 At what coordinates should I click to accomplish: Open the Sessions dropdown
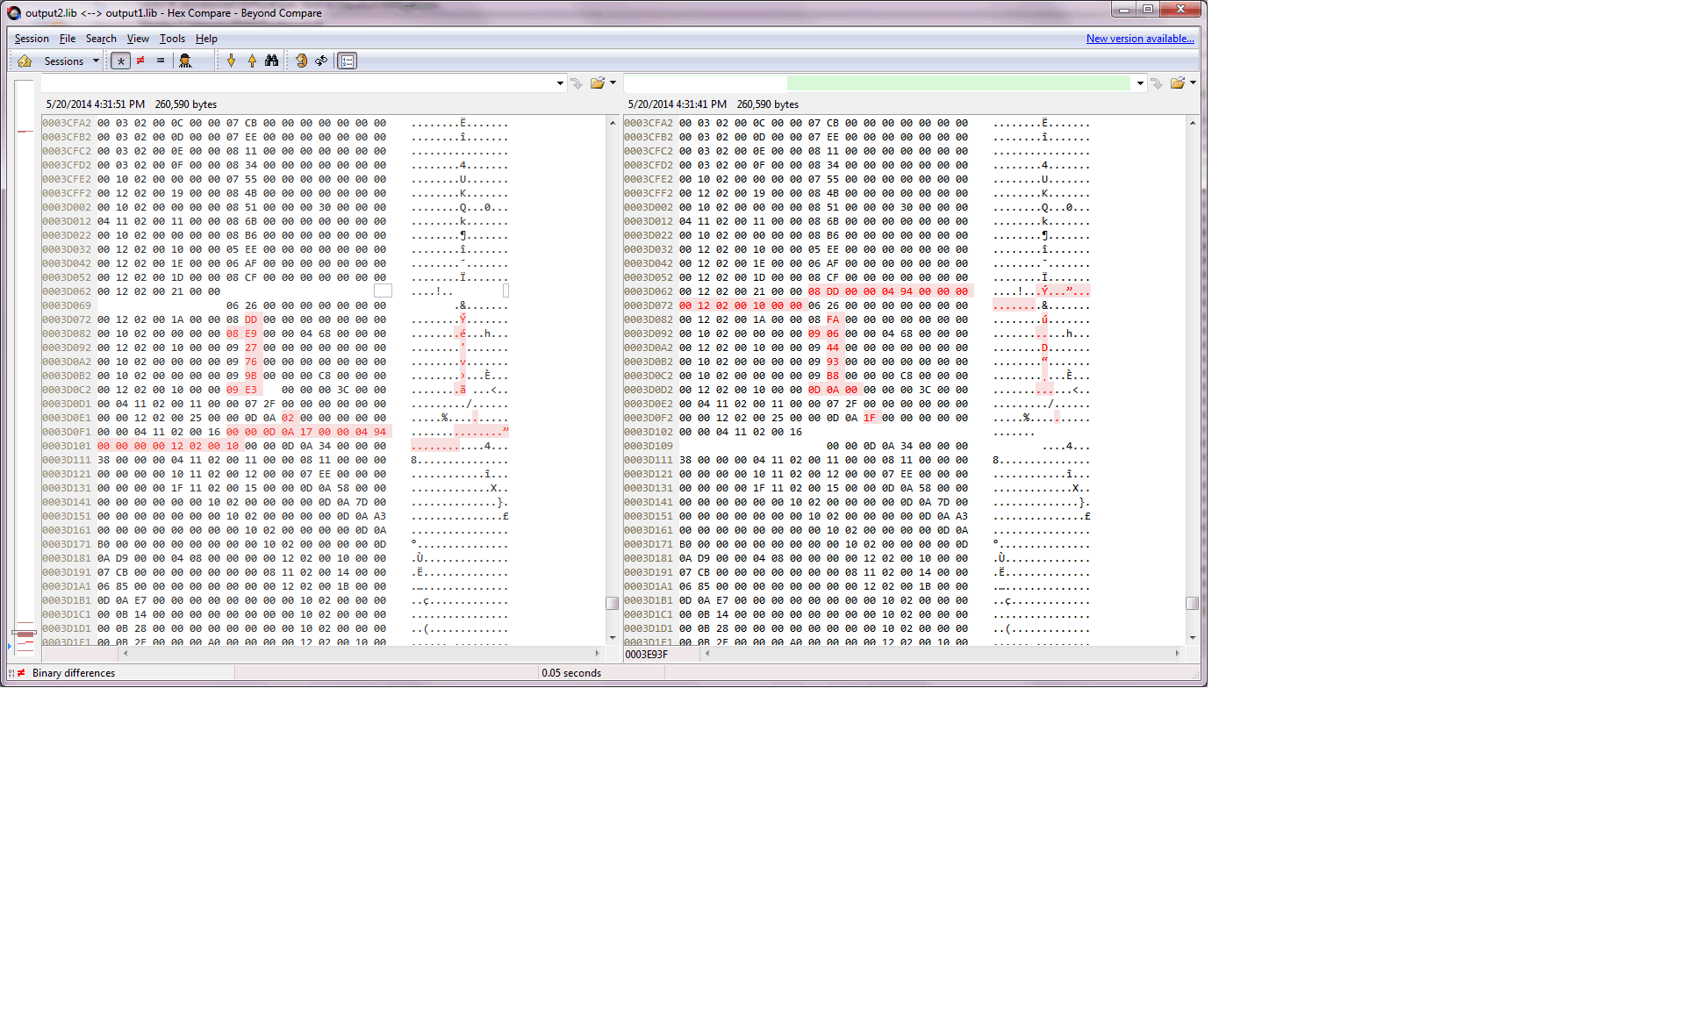72,61
